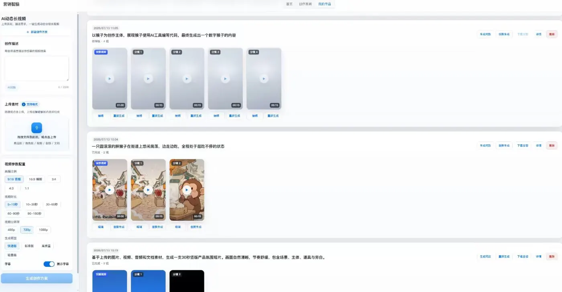
Task: Play 分镜 1 of the fat monkey project
Action: (148, 190)
